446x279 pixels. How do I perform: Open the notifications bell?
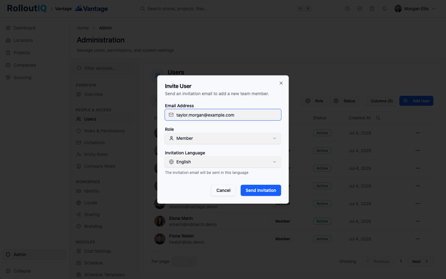[x=384, y=9]
